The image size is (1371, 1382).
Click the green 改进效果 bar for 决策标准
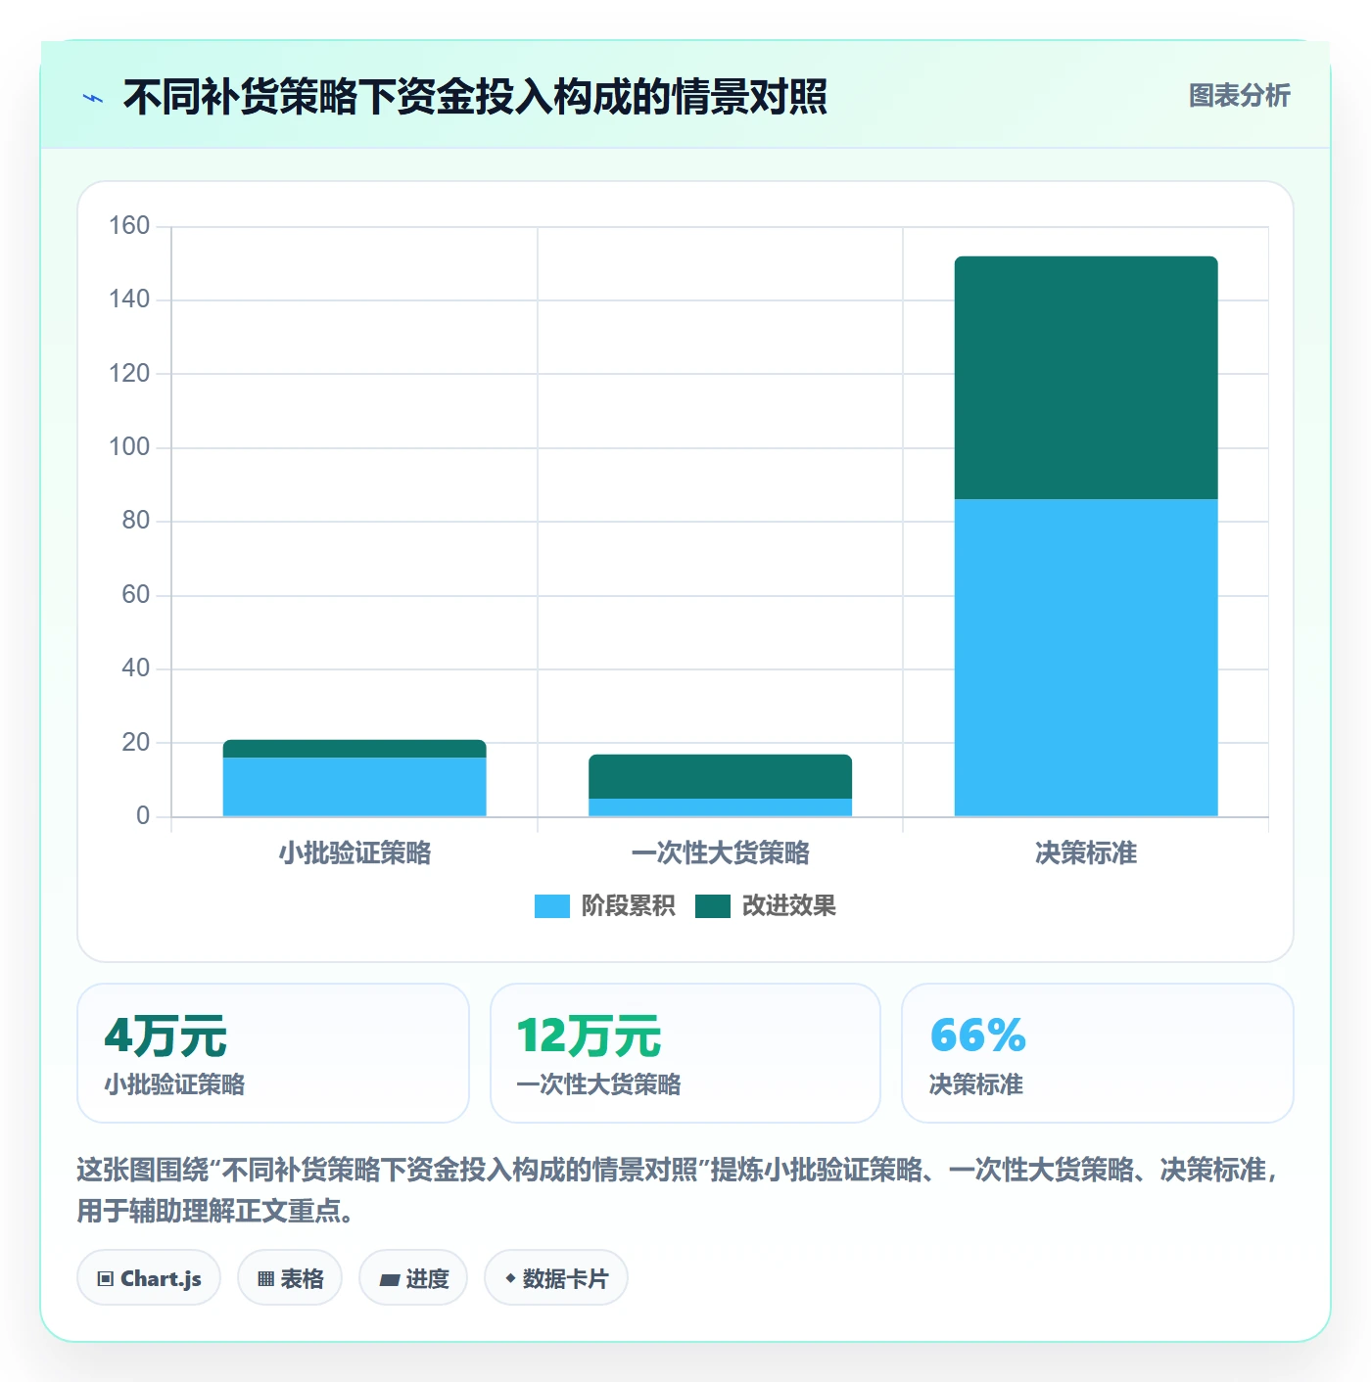[x=1086, y=378]
